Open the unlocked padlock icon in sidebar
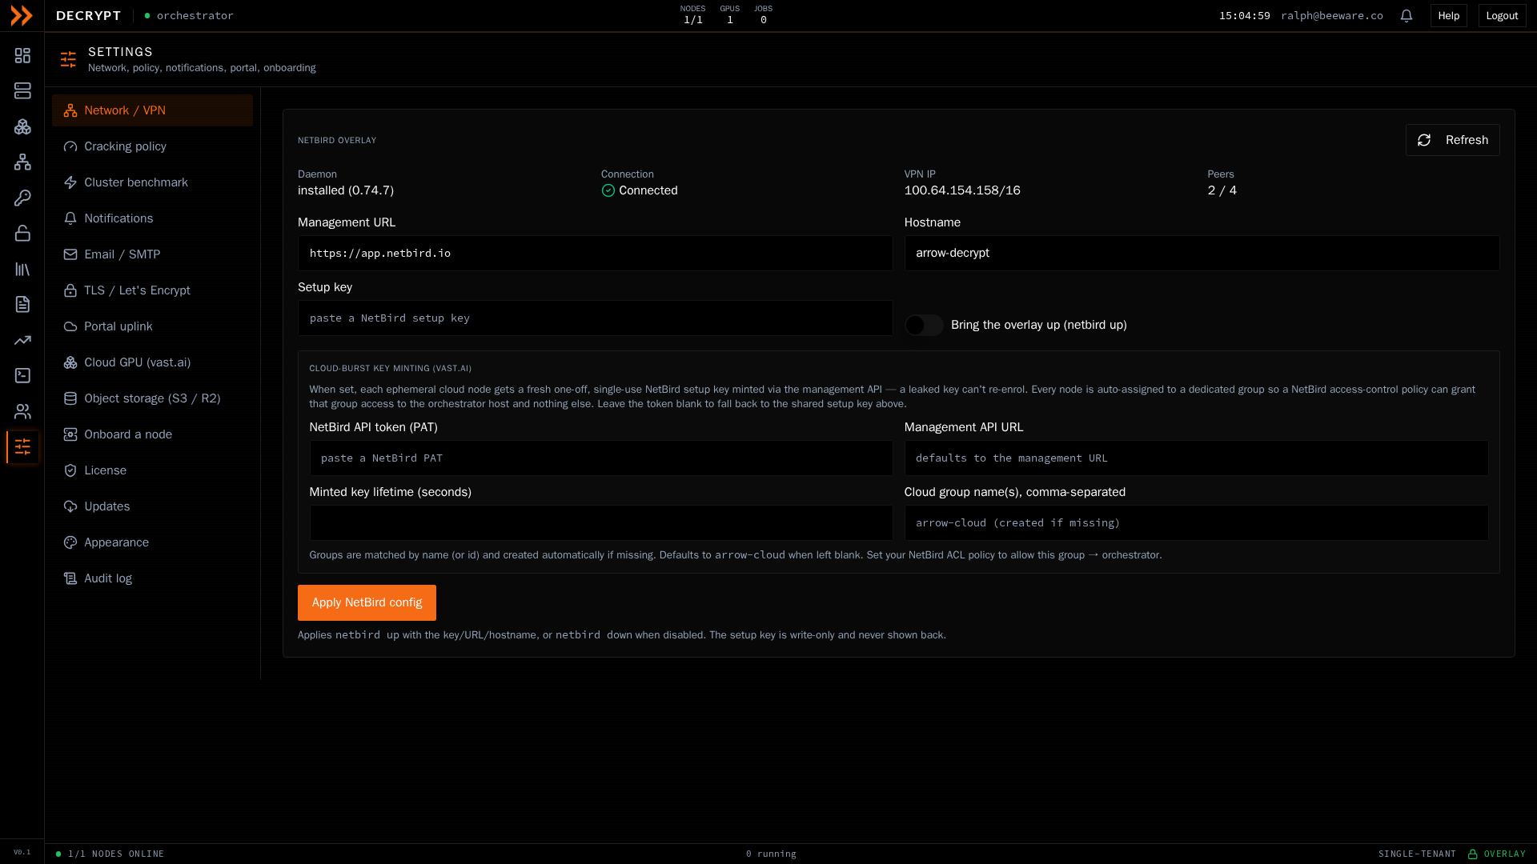Screen dimensions: 1537x864 pos(22,234)
